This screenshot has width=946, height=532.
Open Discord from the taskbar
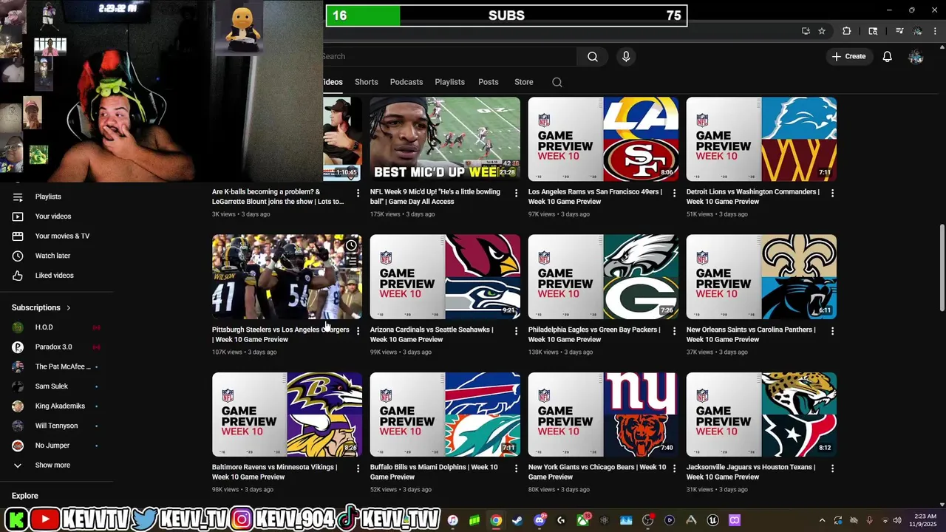click(x=540, y=520)
